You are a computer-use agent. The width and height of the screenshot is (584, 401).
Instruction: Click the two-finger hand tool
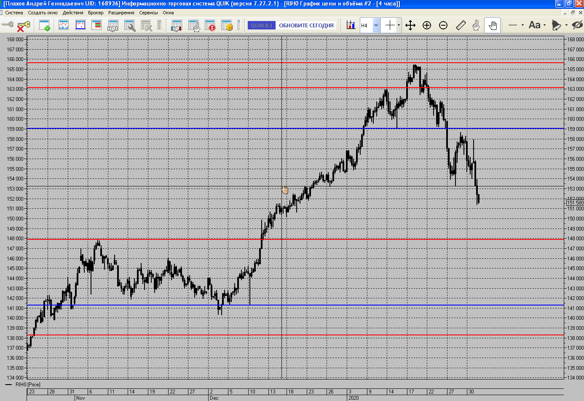coord(476,25)
